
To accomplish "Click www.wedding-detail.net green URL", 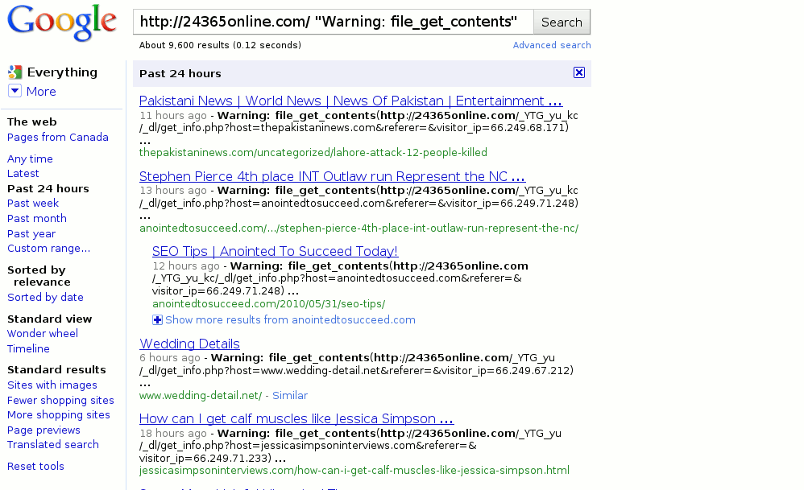I will 201,395.
